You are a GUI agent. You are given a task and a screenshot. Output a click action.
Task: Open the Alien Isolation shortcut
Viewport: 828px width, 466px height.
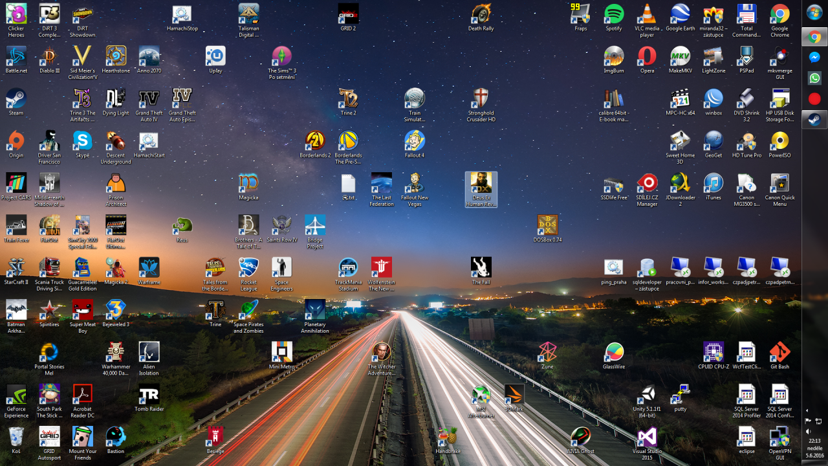[x=149, y=359]
